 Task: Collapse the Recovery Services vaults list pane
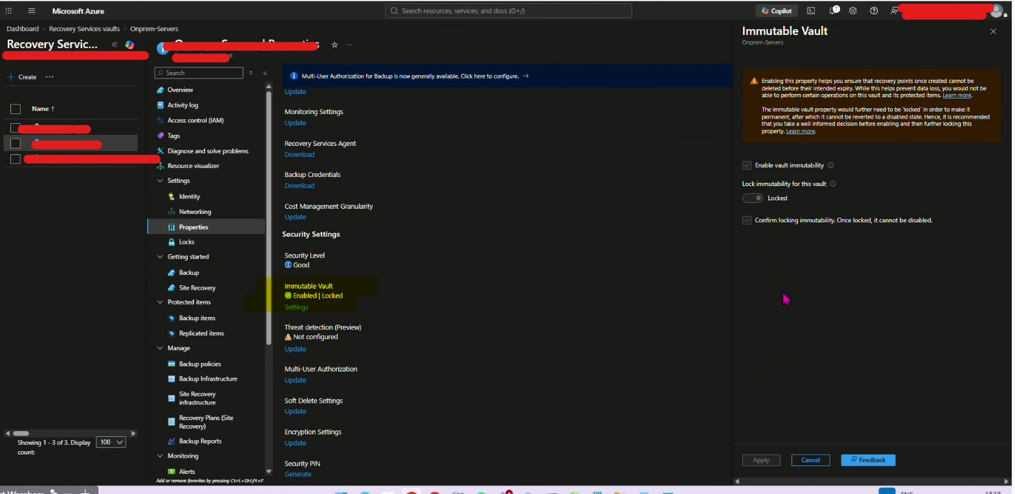tap(115, 45)
